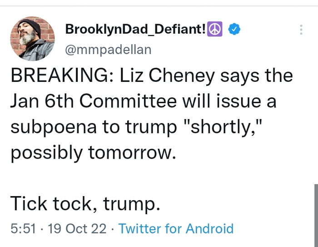This screenshot has height=247, width=318.
Task: Click the possibly tomorrow line
Action: click(x=92, y=152)
